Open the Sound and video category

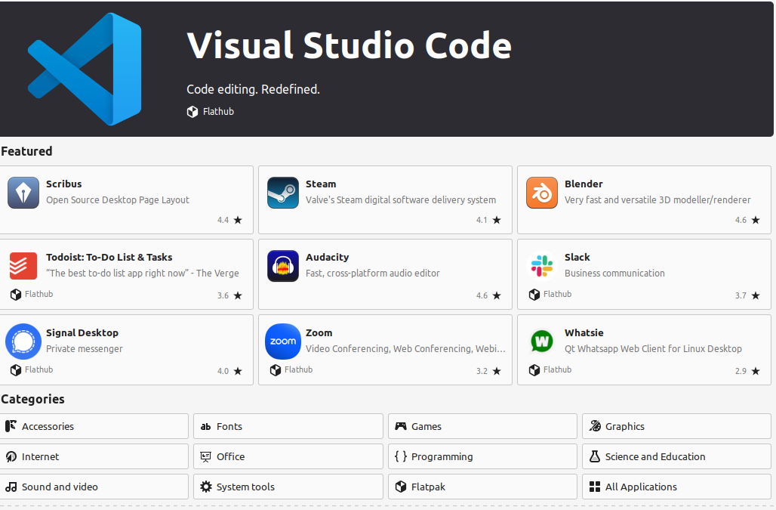pos(94,487)
